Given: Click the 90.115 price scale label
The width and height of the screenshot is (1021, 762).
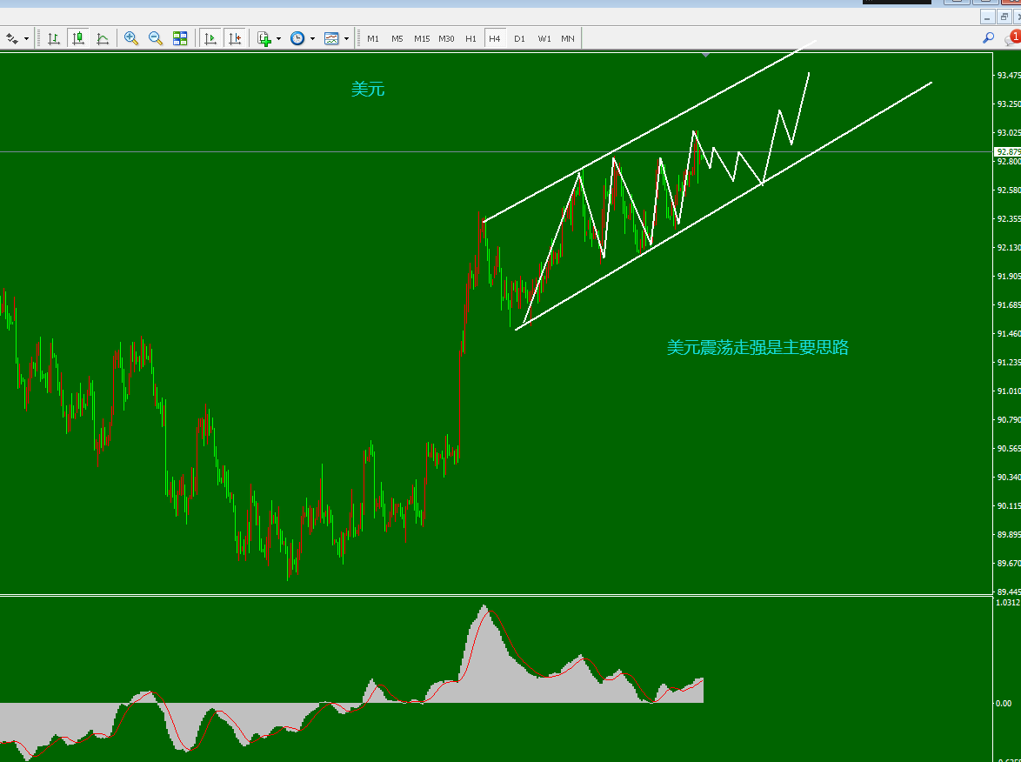Looking at the screenshot, I should click(1009, 505).
